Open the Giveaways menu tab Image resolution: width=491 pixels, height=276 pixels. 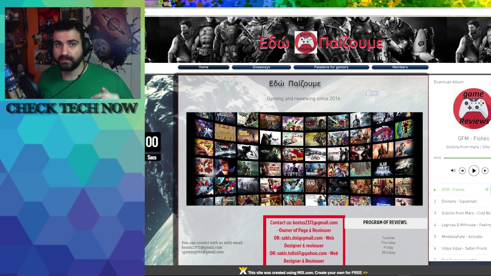[261, 67]
